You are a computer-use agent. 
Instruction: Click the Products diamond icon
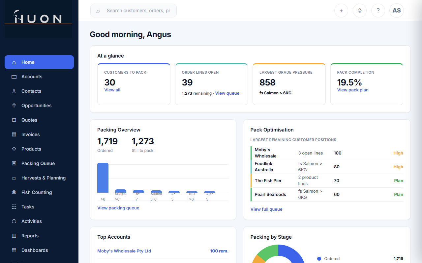click(x=14, y=149)
